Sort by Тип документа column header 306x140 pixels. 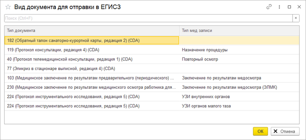point(92,31)
